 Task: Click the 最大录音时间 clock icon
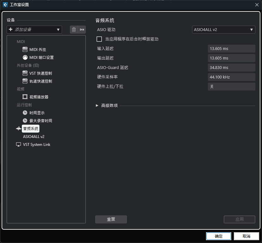pos(25,121)
